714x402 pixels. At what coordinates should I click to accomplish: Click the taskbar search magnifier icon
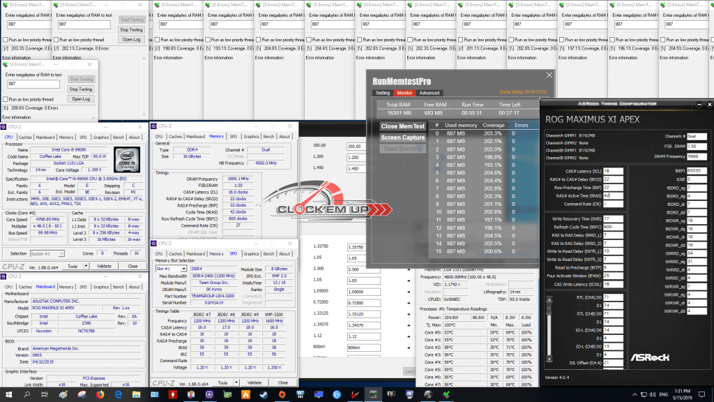pyautogui.click(x=26, y=394)
